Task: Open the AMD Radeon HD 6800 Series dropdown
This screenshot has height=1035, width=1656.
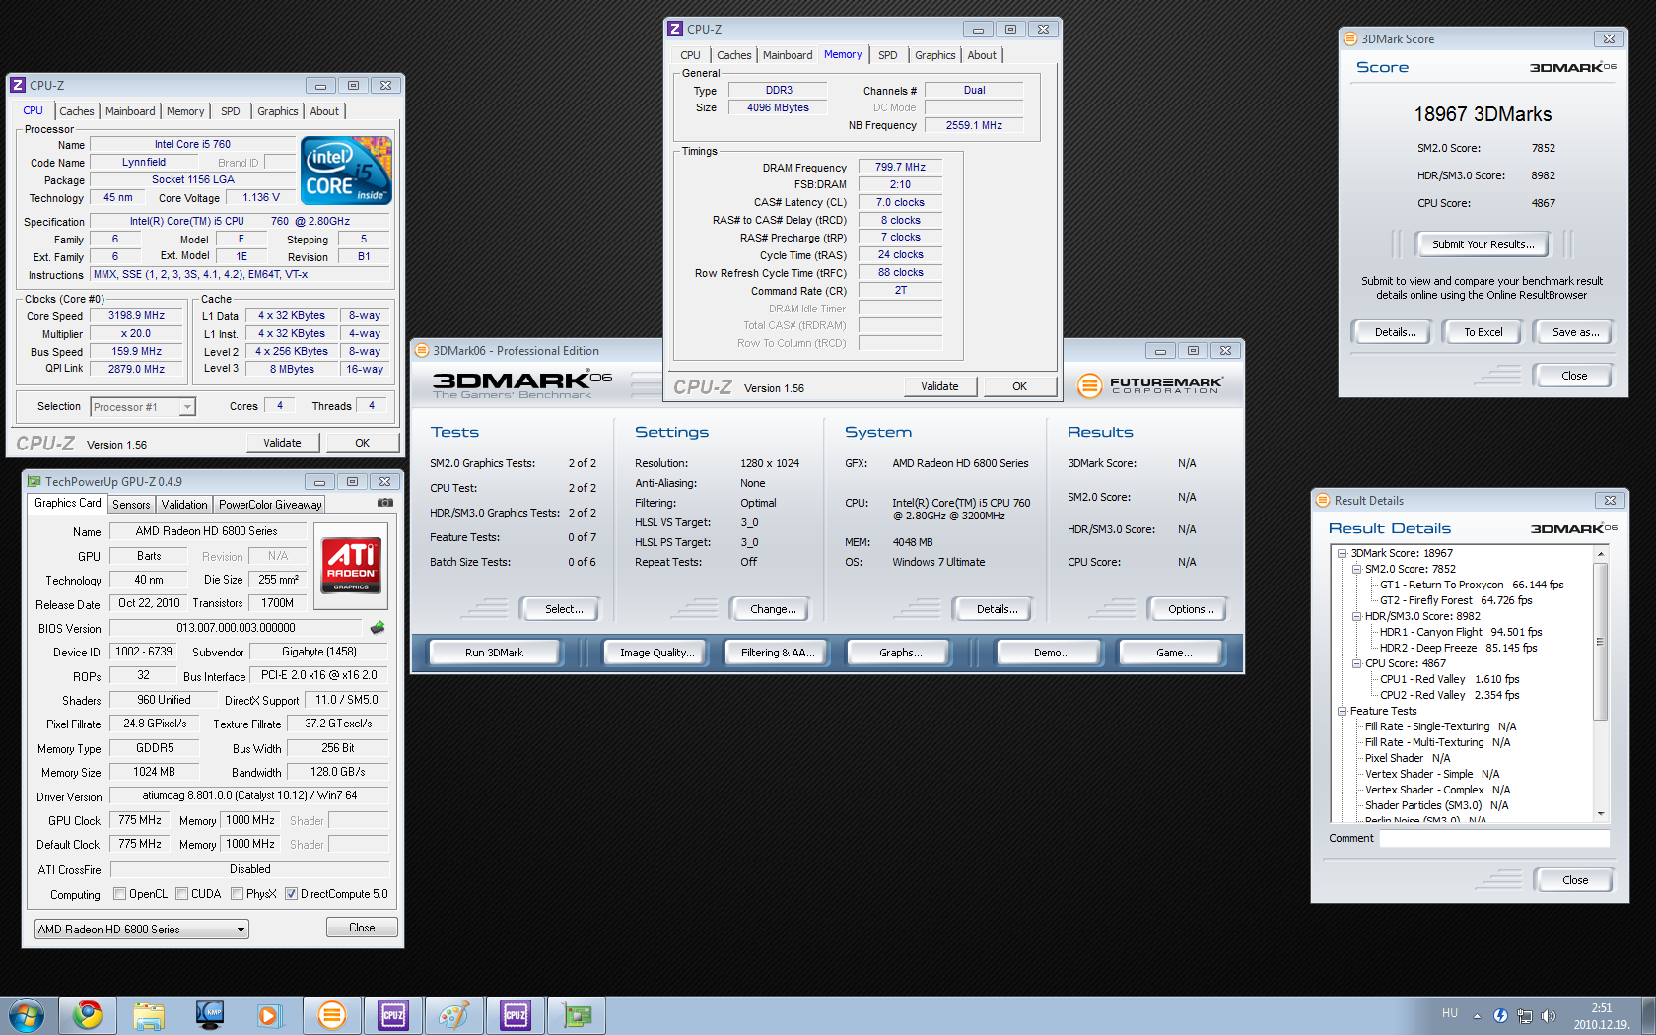Action: point(141,930)
